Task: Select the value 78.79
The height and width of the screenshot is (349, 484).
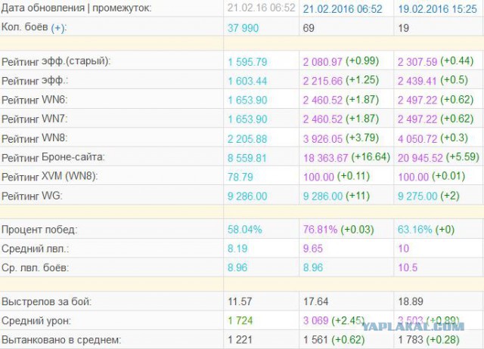Action: click(240, 178)
